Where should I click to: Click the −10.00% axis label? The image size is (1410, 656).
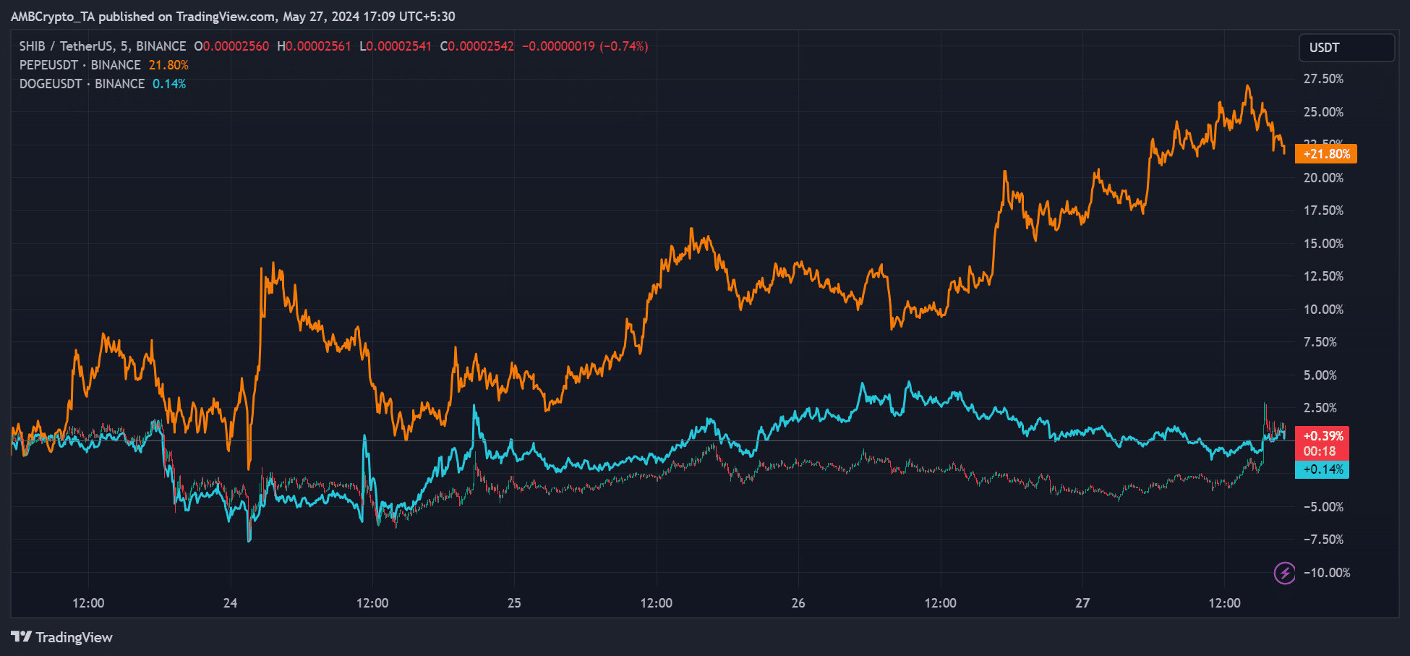[x=1327, y=573]
